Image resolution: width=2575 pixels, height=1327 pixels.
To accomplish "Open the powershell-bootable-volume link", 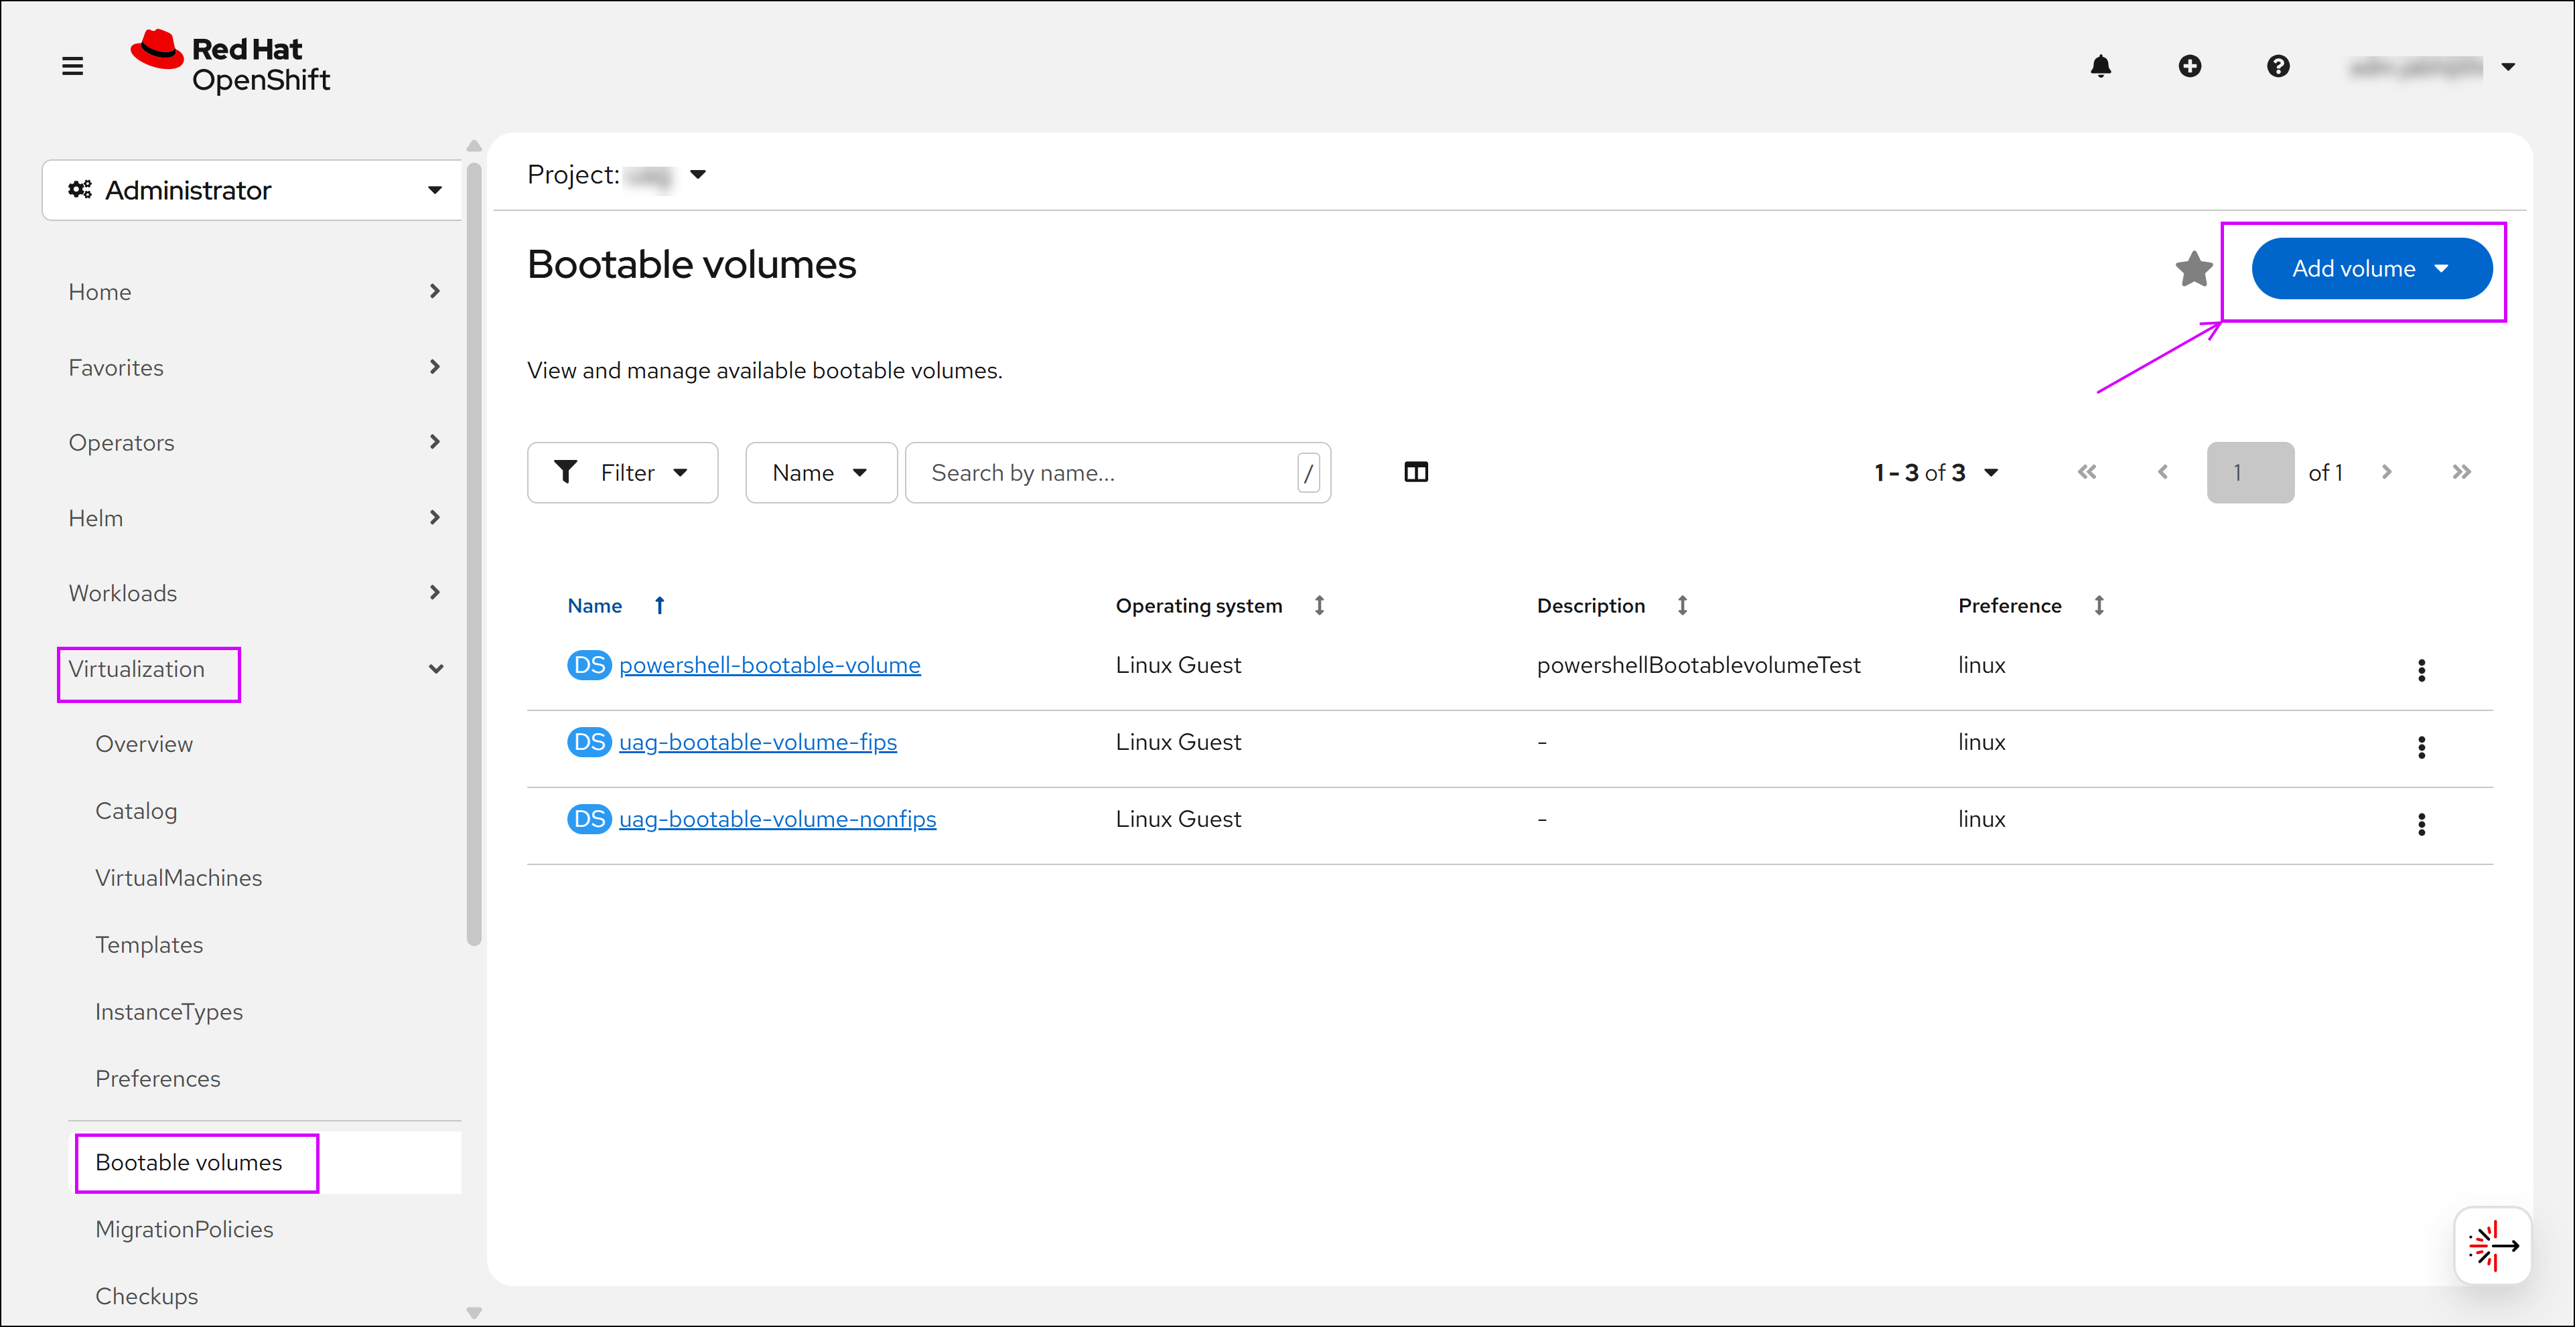I will 770,666.
